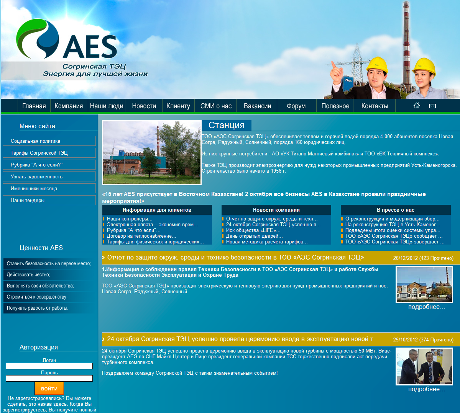The image size is (460, 413).
Task: Go to the Вакансии page
Action: point(257,106)
